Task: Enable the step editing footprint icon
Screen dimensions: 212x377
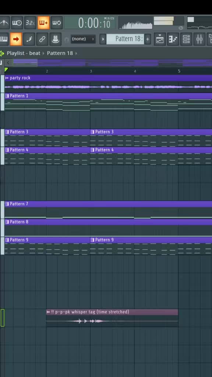Action: click(29, 39)
